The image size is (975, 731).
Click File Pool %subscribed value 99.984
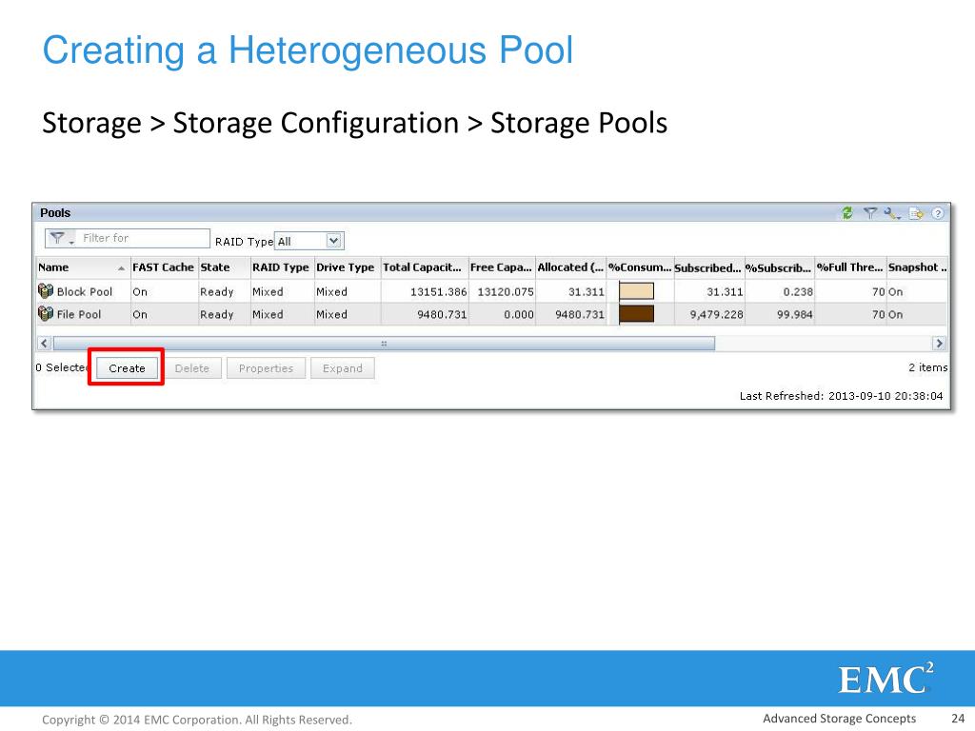tap(795, 314)
